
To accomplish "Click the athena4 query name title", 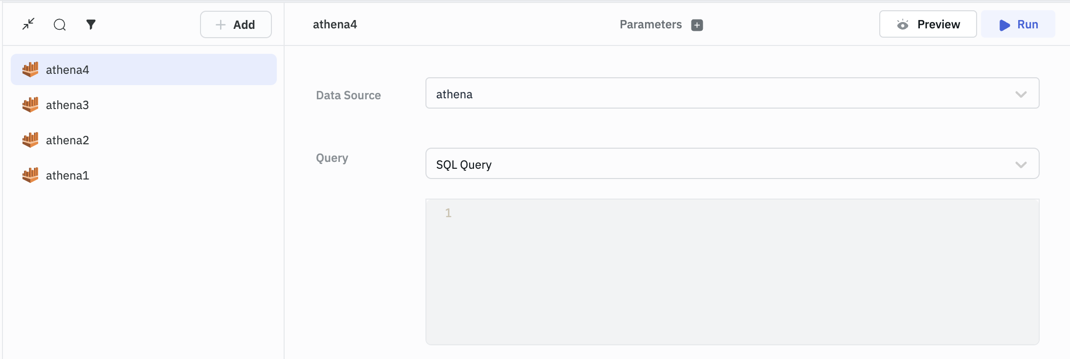I will click(335, 24).
